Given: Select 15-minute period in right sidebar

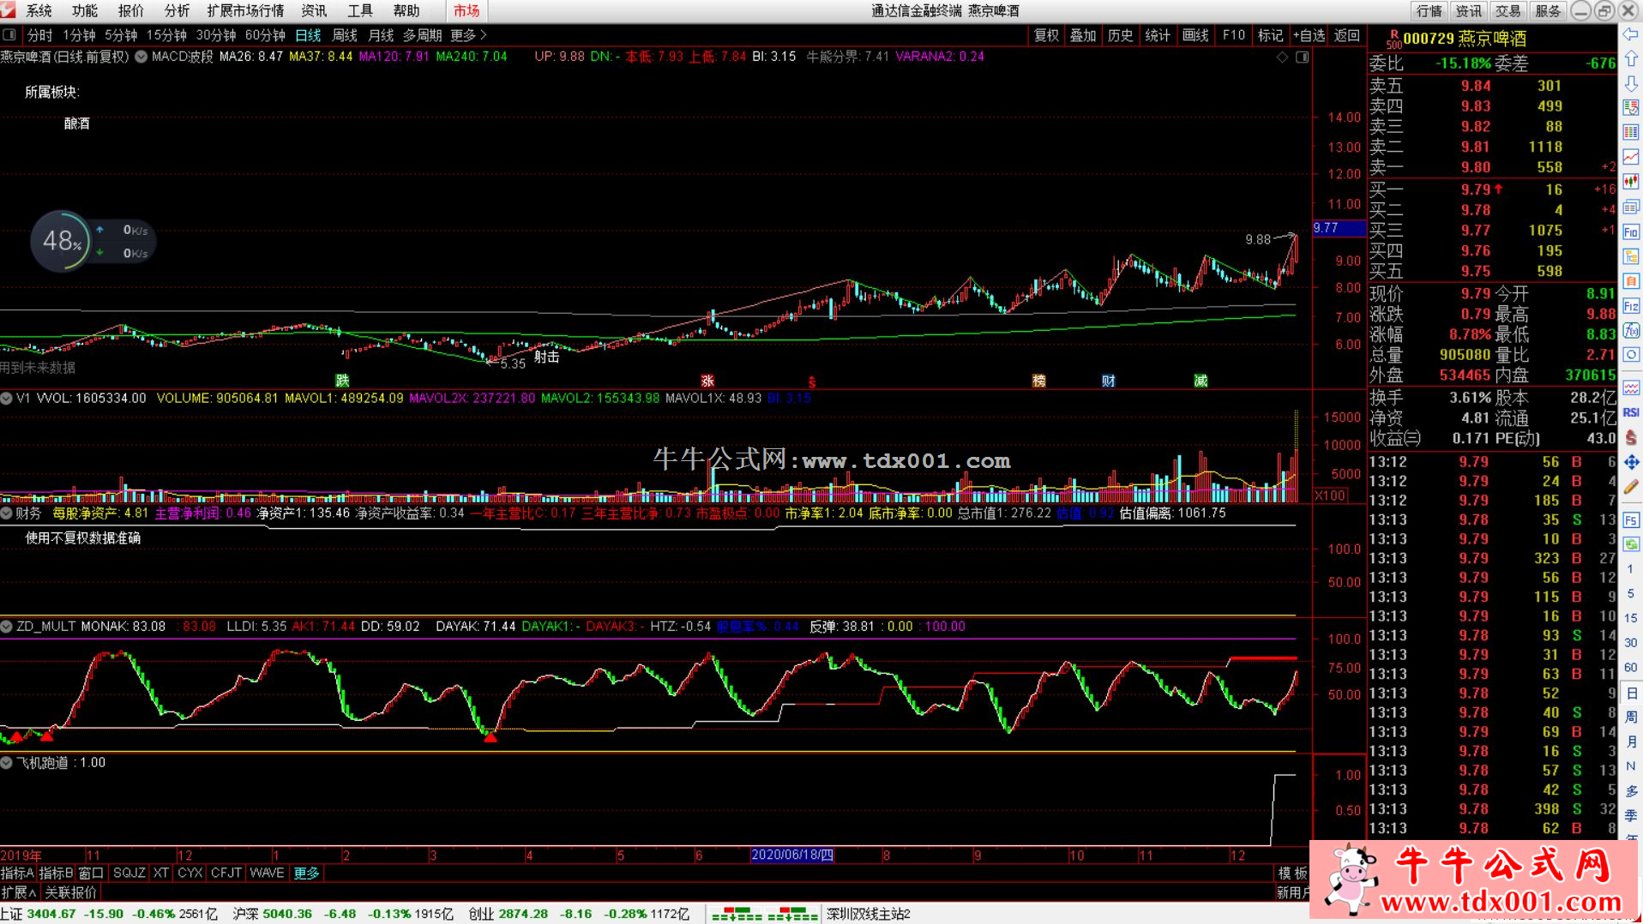Looking at the screenshot, I should pos(1631,618).
